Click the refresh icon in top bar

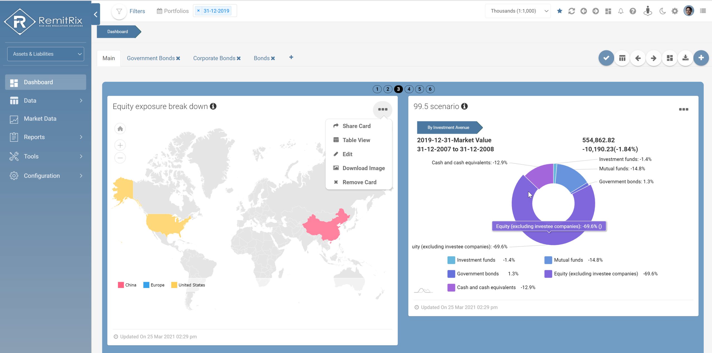(x=572, y=11)
